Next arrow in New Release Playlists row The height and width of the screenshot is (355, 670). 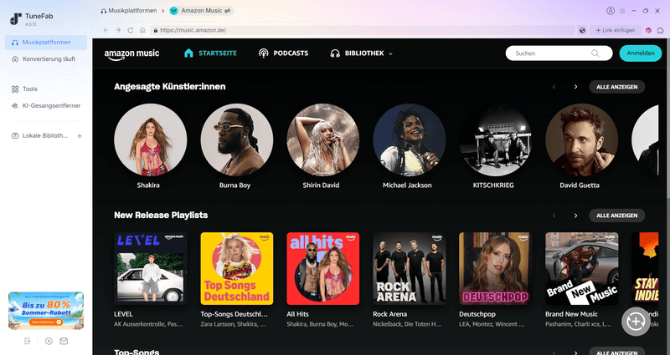[575, 216]
